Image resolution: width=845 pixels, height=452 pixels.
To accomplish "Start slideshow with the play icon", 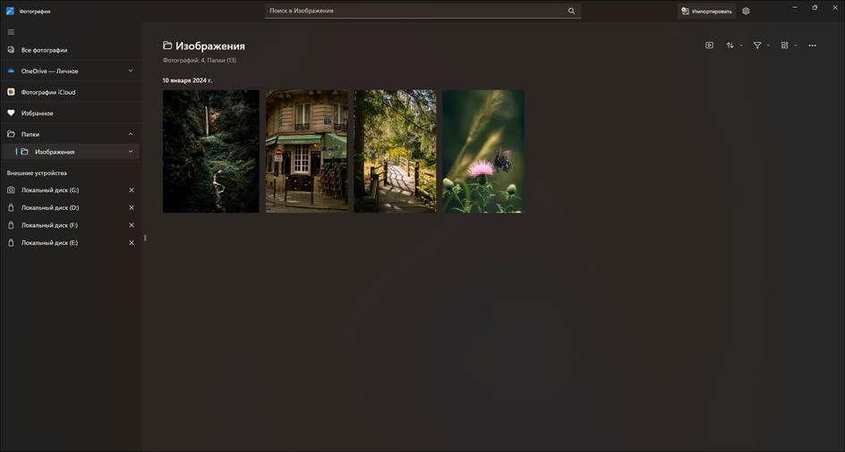I will point(709,46).
